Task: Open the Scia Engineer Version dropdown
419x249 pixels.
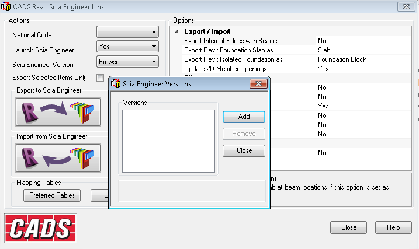Action: [127, 61]
